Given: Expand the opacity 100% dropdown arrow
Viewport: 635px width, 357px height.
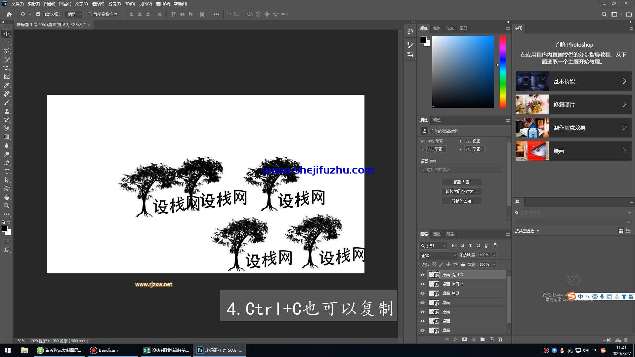Looking at the screenshot, I should click(494, 255).
